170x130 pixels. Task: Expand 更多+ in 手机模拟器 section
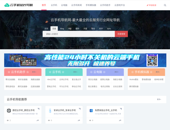(158, 72)
